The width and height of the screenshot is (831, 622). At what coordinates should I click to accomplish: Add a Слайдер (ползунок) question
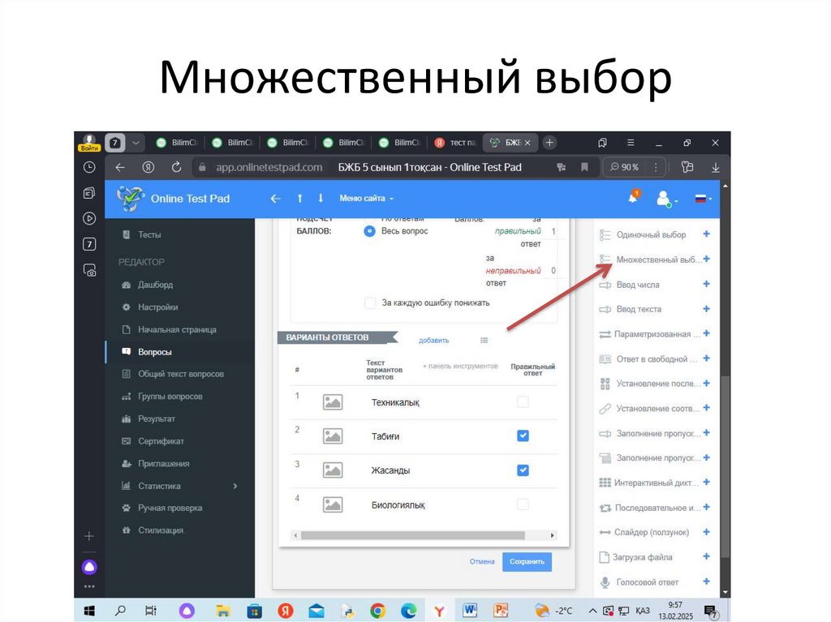(706, 532)
